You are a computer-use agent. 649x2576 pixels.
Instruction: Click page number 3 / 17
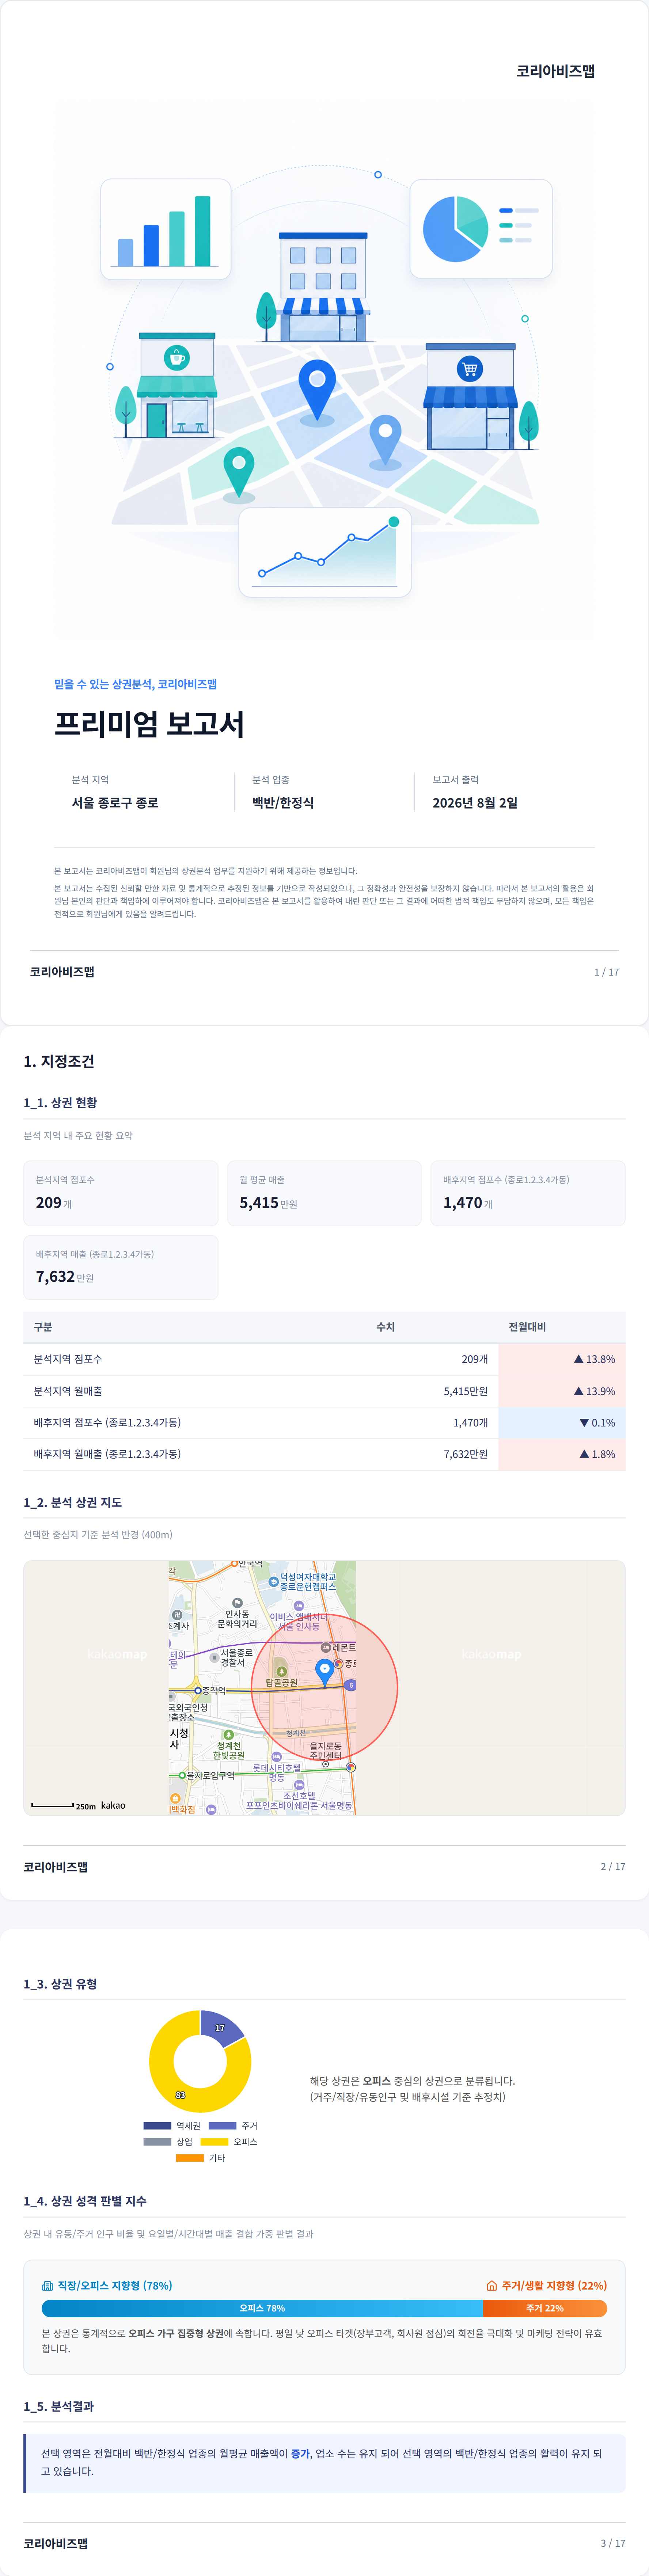click(613, 2543)
